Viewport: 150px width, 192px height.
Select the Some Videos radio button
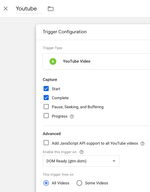(79, 183)
